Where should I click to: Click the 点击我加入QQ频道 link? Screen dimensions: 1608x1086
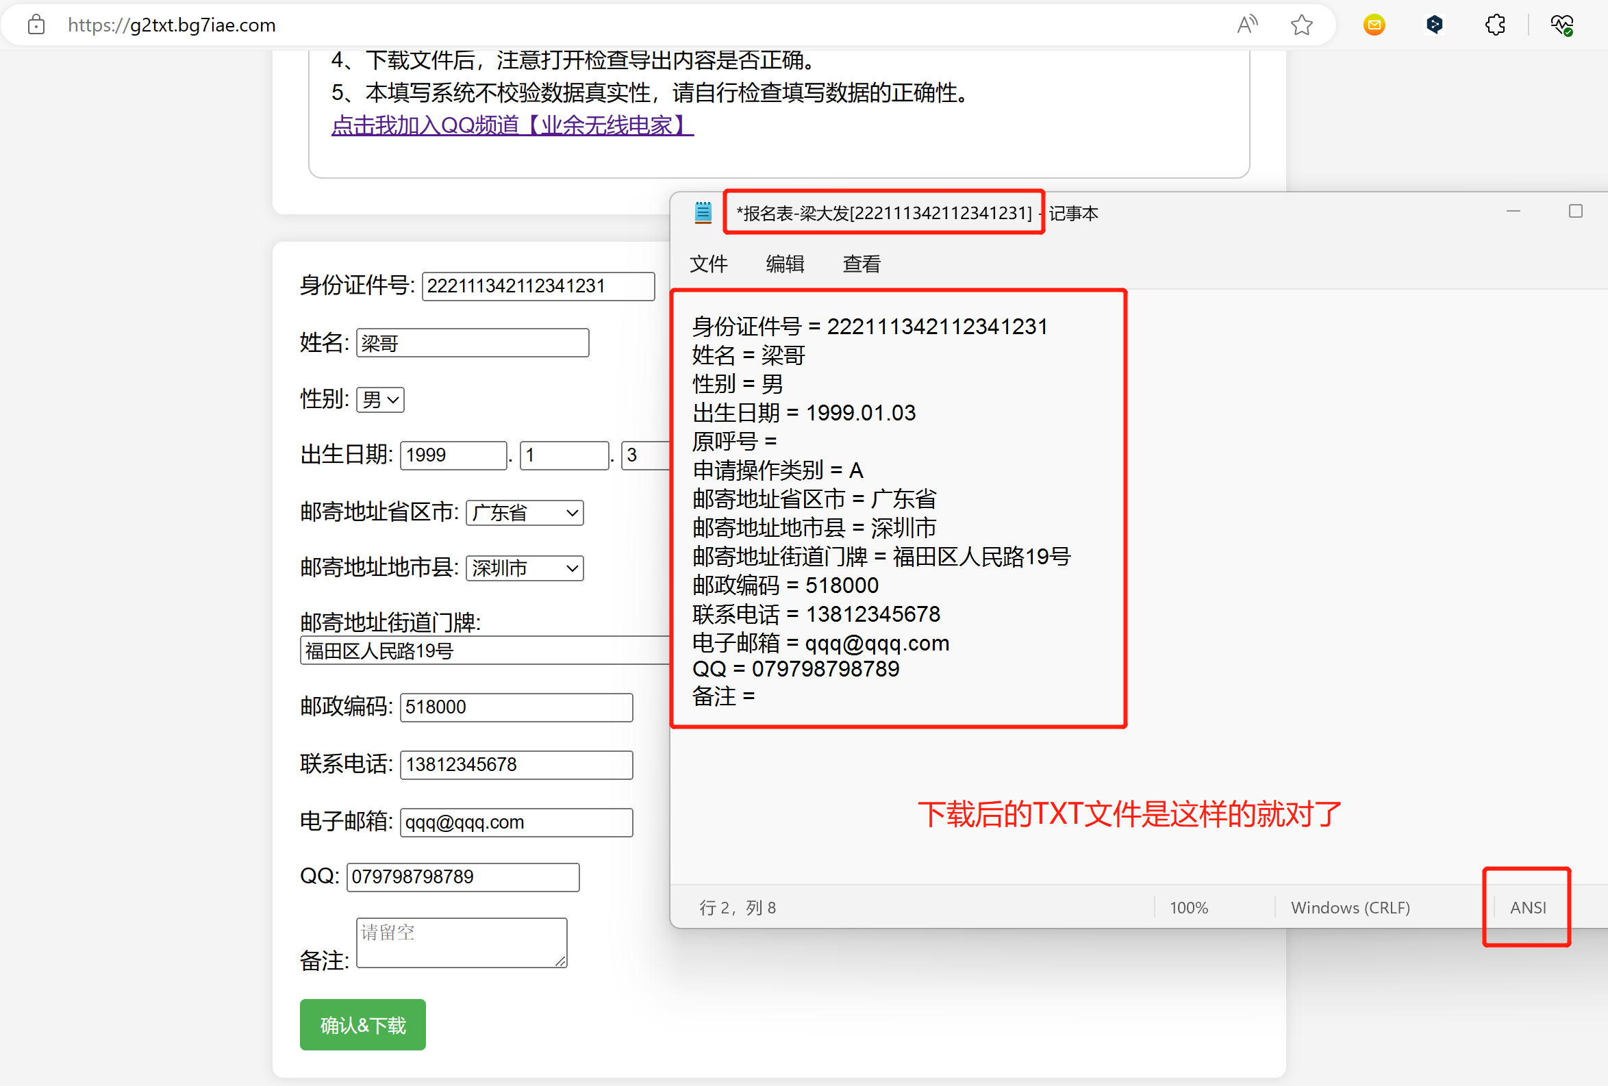click(512, 125)
